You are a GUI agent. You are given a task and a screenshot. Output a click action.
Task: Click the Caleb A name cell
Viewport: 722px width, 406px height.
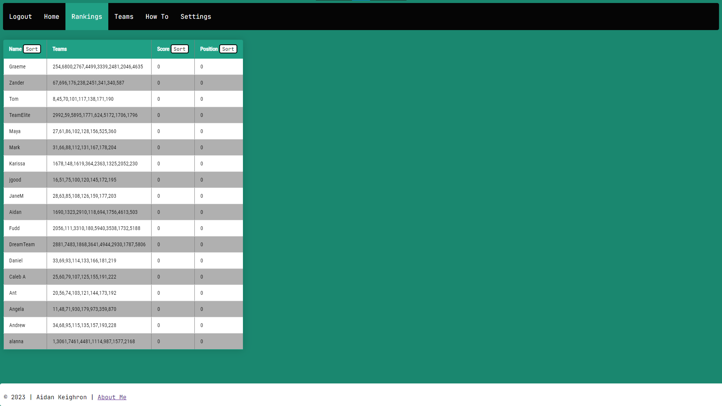point(25,277)
